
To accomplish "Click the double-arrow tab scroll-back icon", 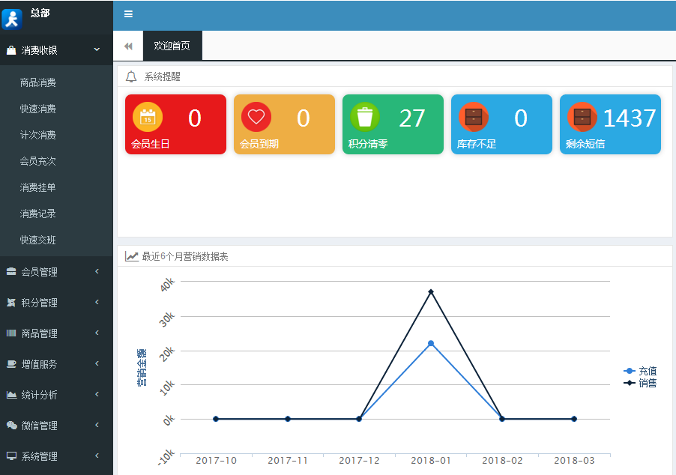I will [x=128, y=46].
